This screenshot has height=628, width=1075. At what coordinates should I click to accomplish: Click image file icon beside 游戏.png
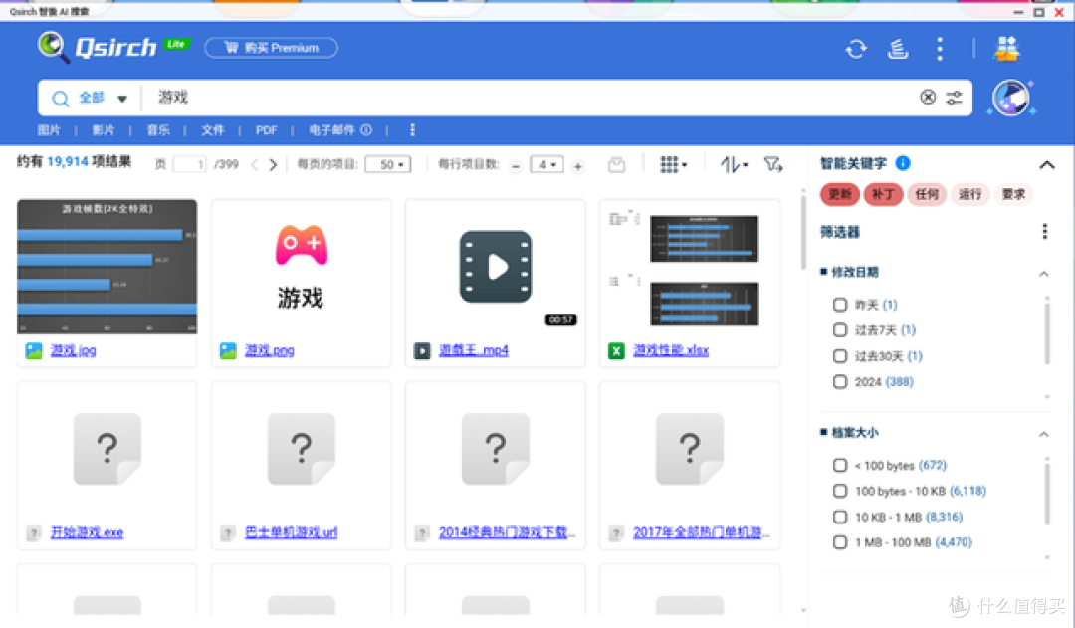coord(228,351)
